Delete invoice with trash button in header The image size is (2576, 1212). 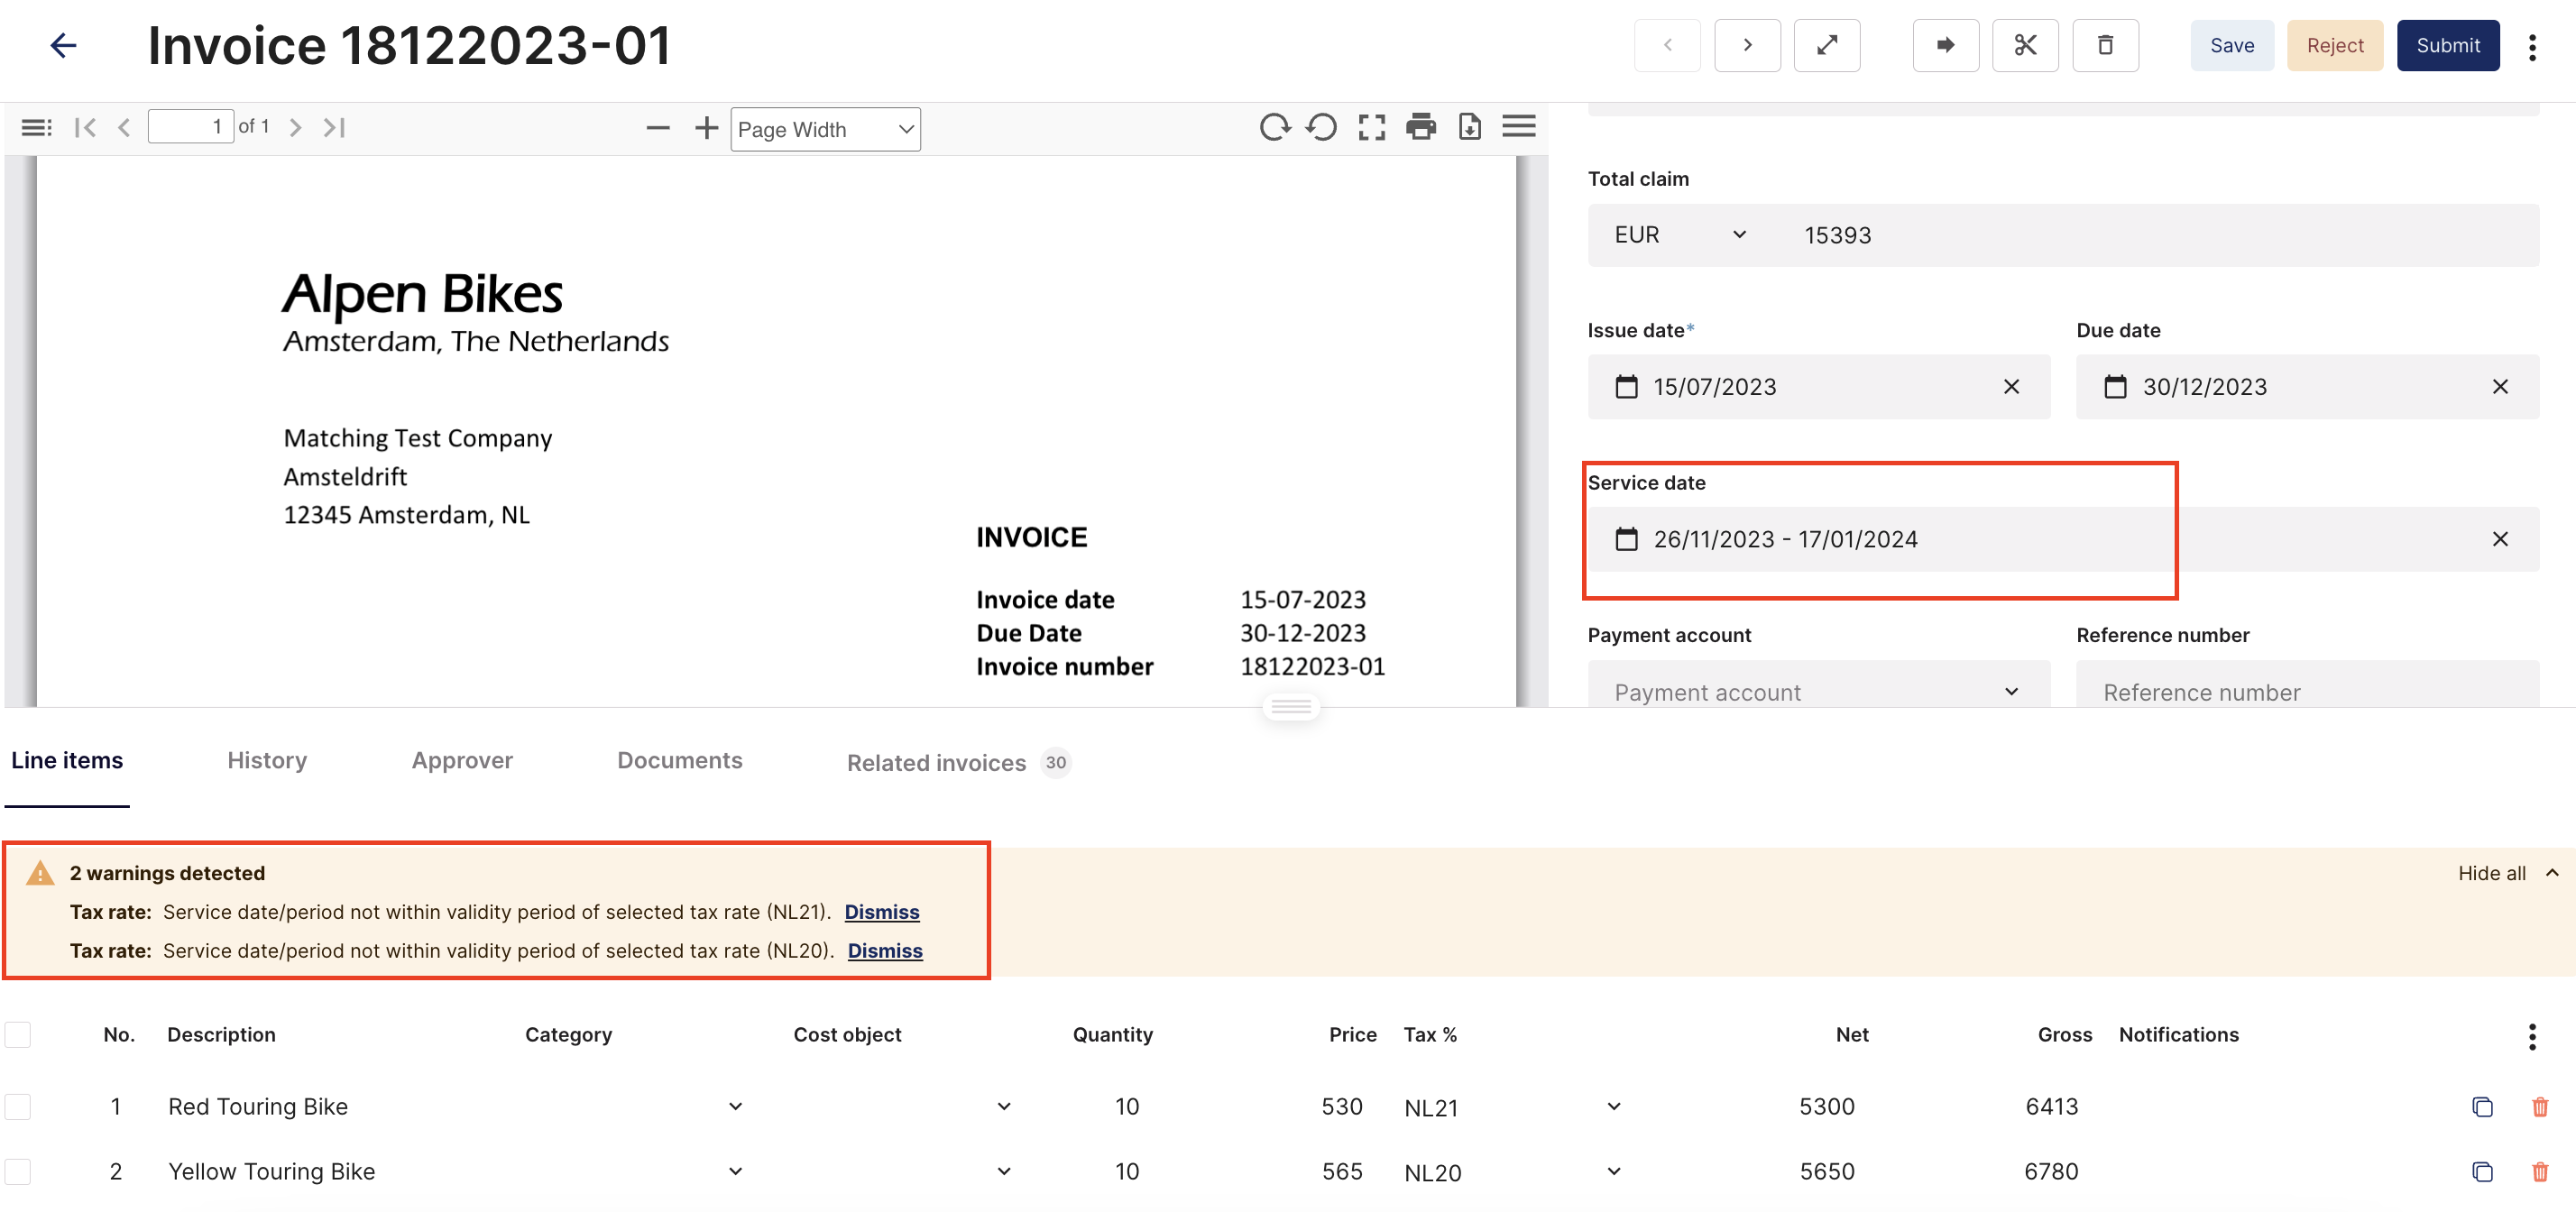click(2105, 45)
